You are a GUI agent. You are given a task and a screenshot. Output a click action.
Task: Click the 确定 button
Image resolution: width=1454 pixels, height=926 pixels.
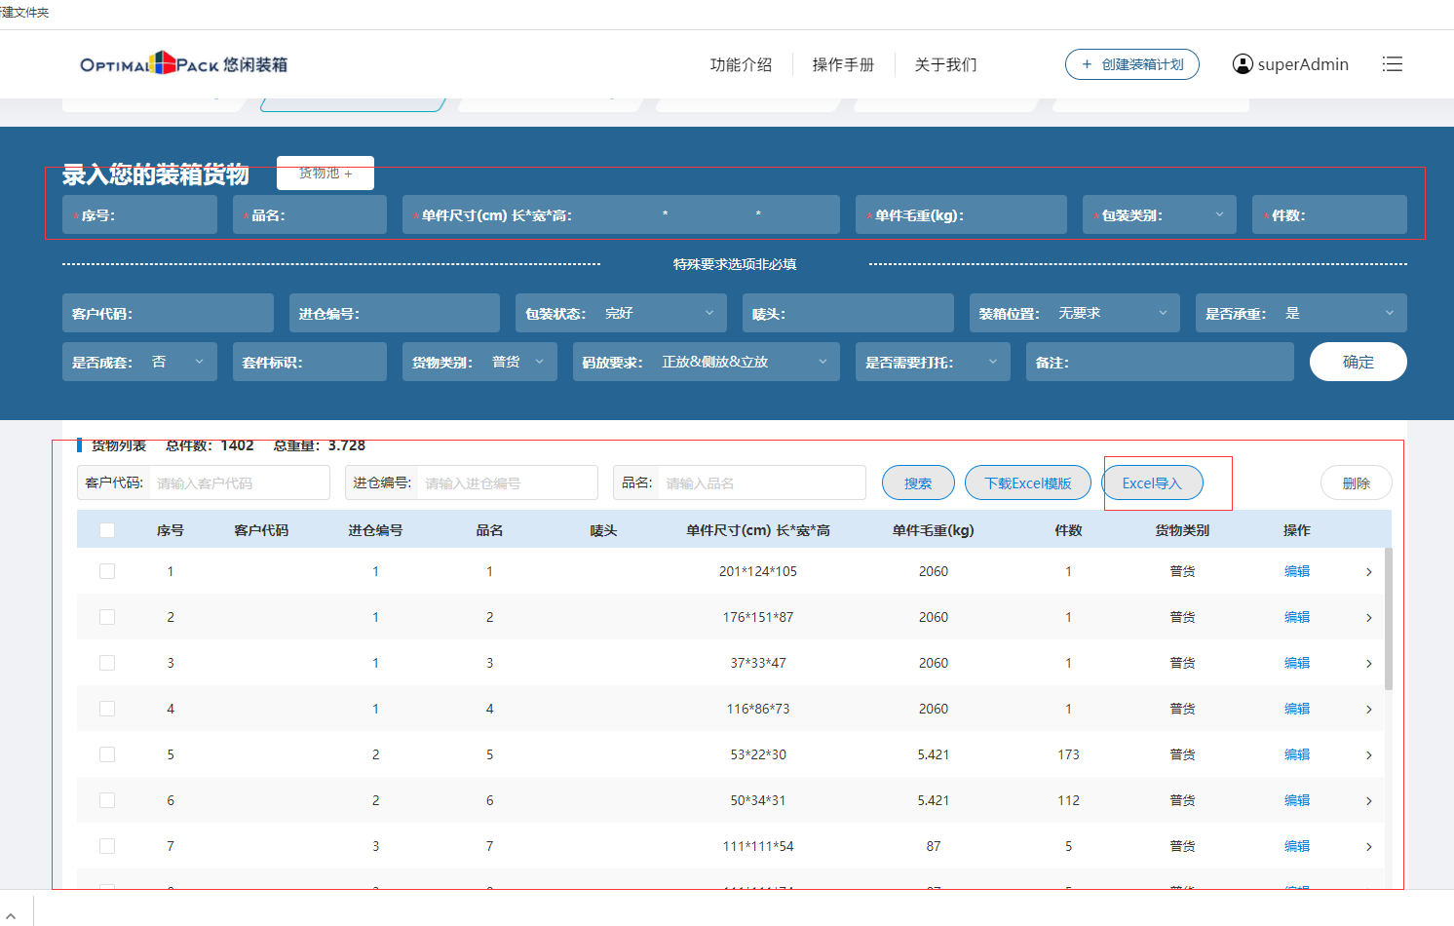click(x=1358, y=362)
